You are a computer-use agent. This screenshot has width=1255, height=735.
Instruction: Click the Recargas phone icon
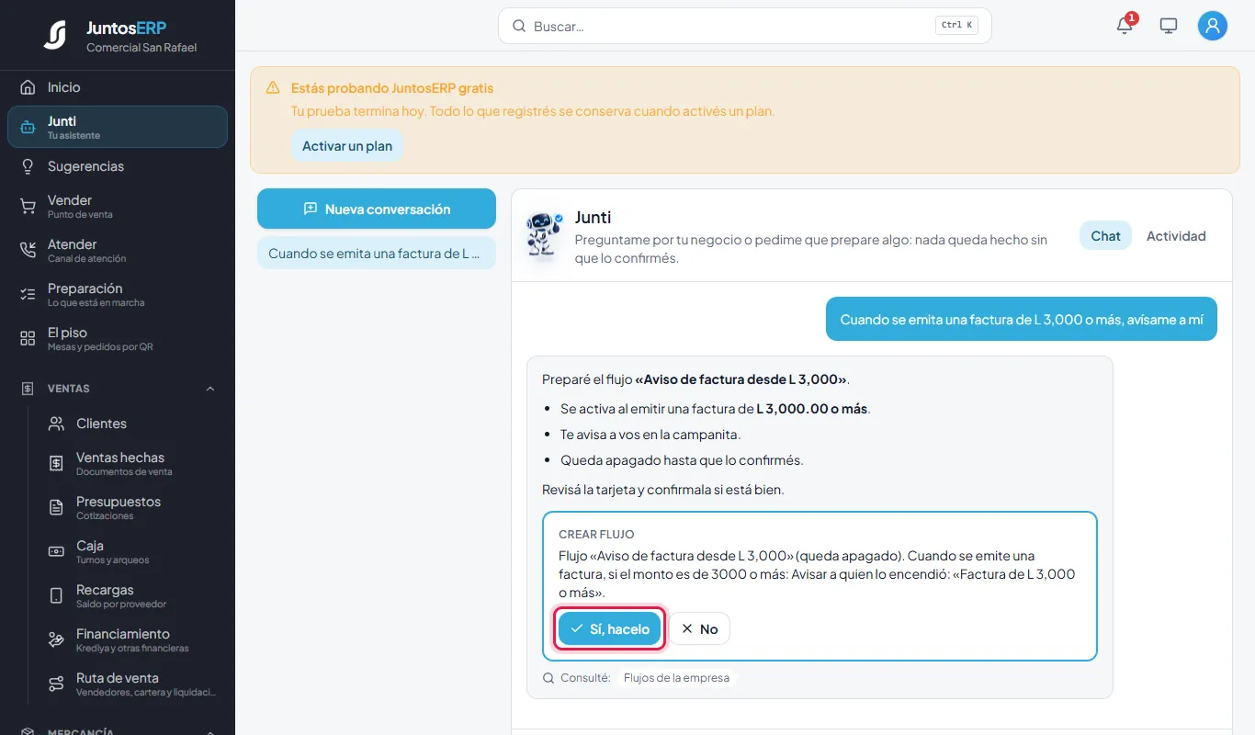click(56, 596)
